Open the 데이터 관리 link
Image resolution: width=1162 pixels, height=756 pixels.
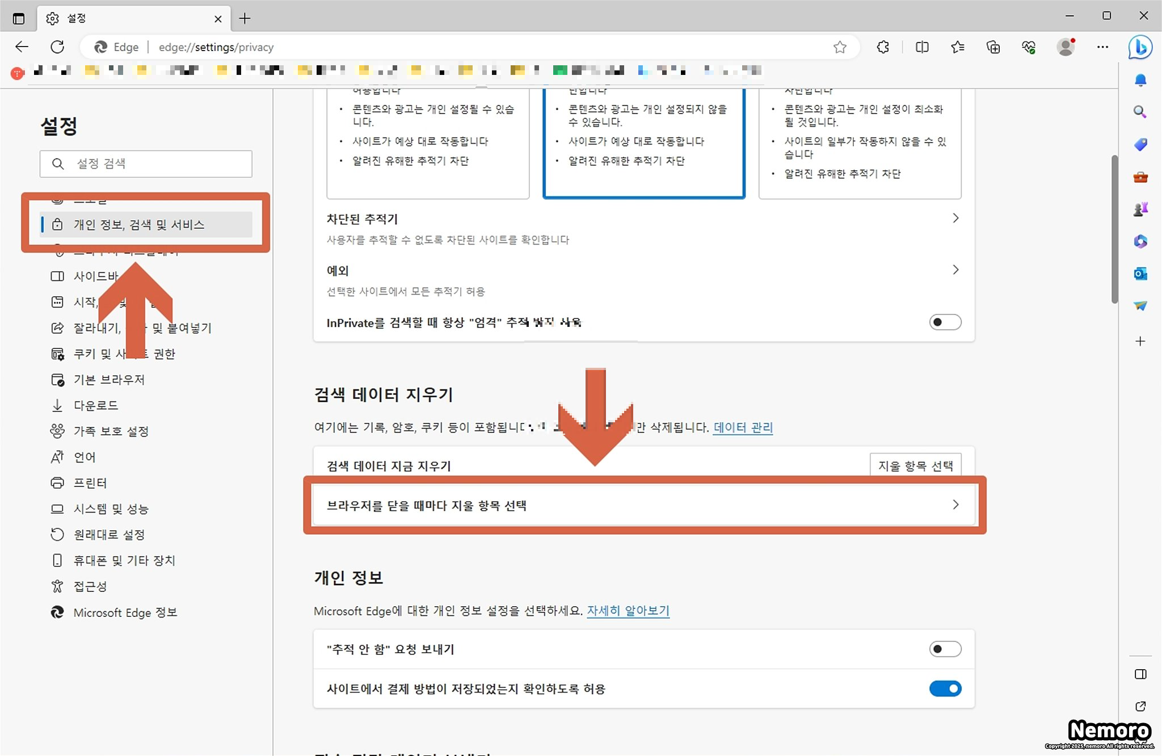coord(743,427)
